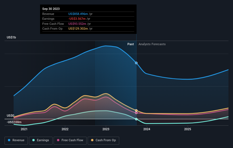Click the US$1b y-axis label

click(x=11, y=37)
